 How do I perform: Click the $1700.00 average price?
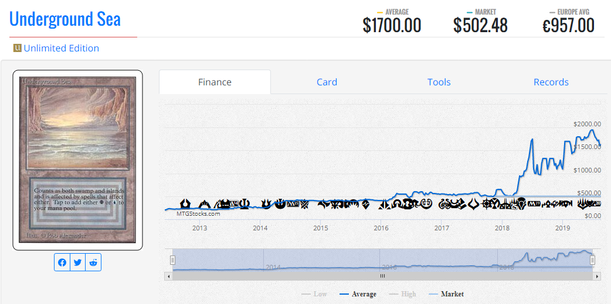pos(392,26)
